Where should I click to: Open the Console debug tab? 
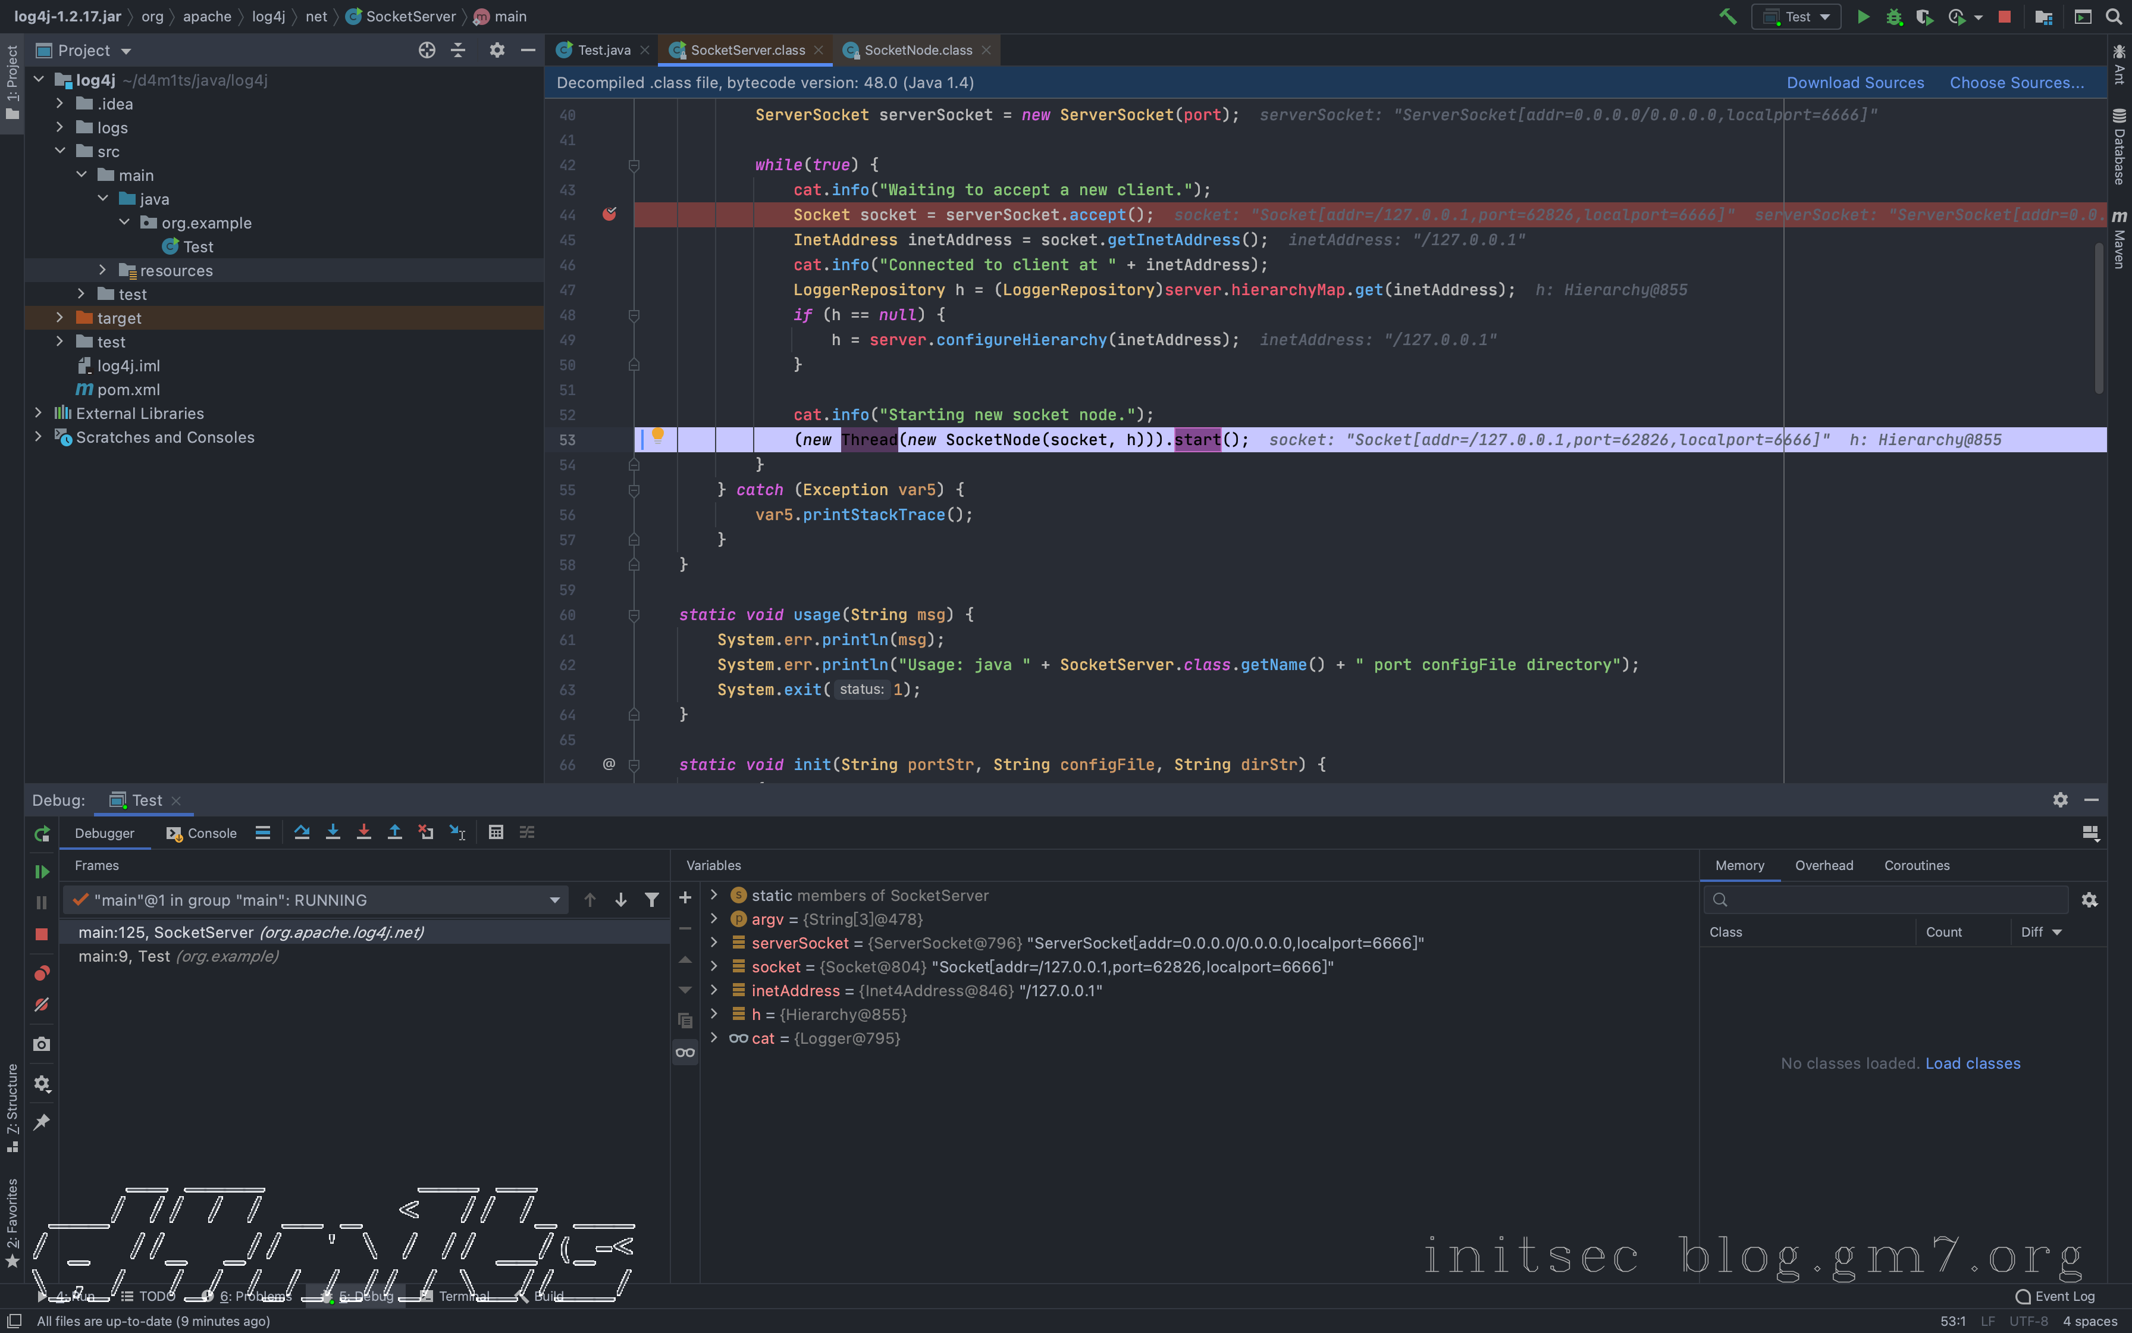202,833
